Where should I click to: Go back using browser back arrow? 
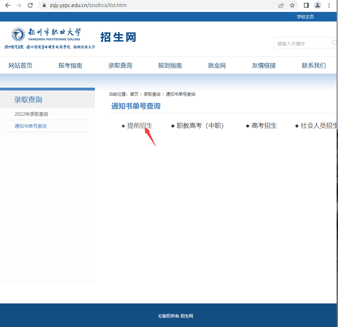(x=8, y=5)
